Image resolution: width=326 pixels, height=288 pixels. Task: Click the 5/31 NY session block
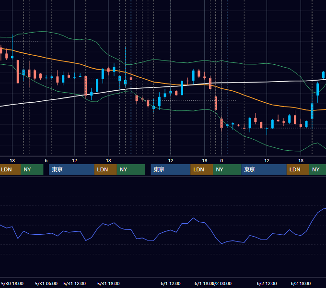(131, 169)
